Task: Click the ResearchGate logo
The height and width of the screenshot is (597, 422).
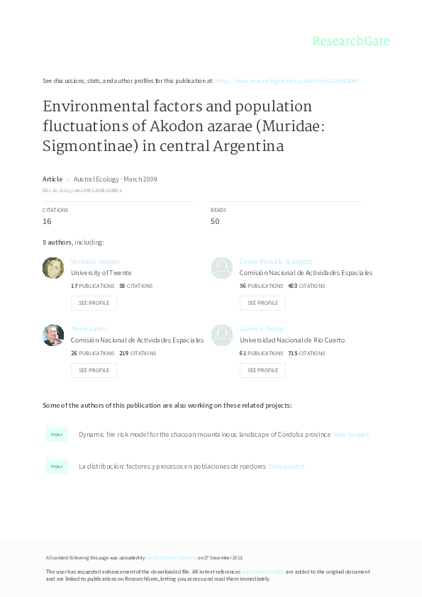Action: (x=352, y=41)
